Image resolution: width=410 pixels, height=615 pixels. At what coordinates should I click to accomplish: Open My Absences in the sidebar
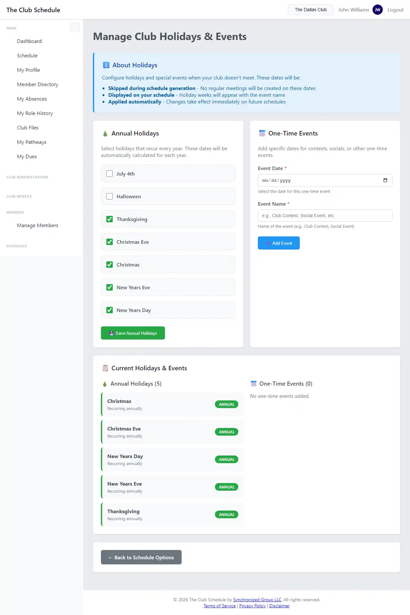[32, 99]
